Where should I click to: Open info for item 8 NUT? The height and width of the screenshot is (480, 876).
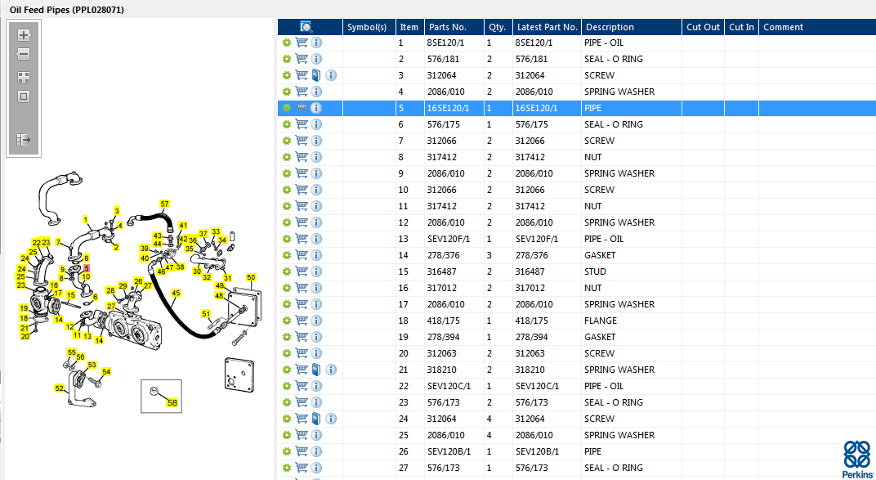(x=316, y=157)
